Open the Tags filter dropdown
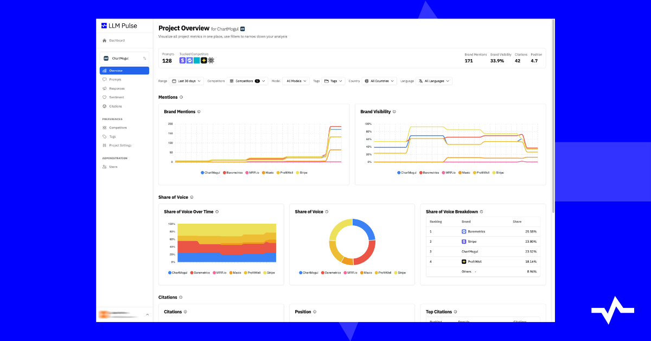Screen dimensions: 651x341 333,81
